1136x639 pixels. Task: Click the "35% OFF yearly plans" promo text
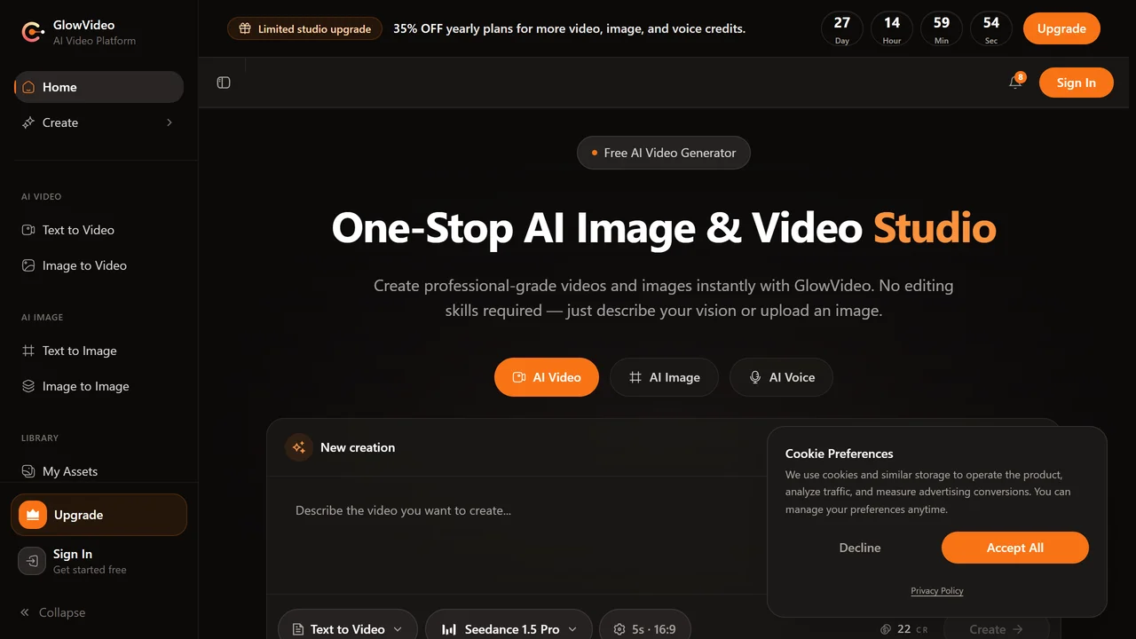point(570,28)
